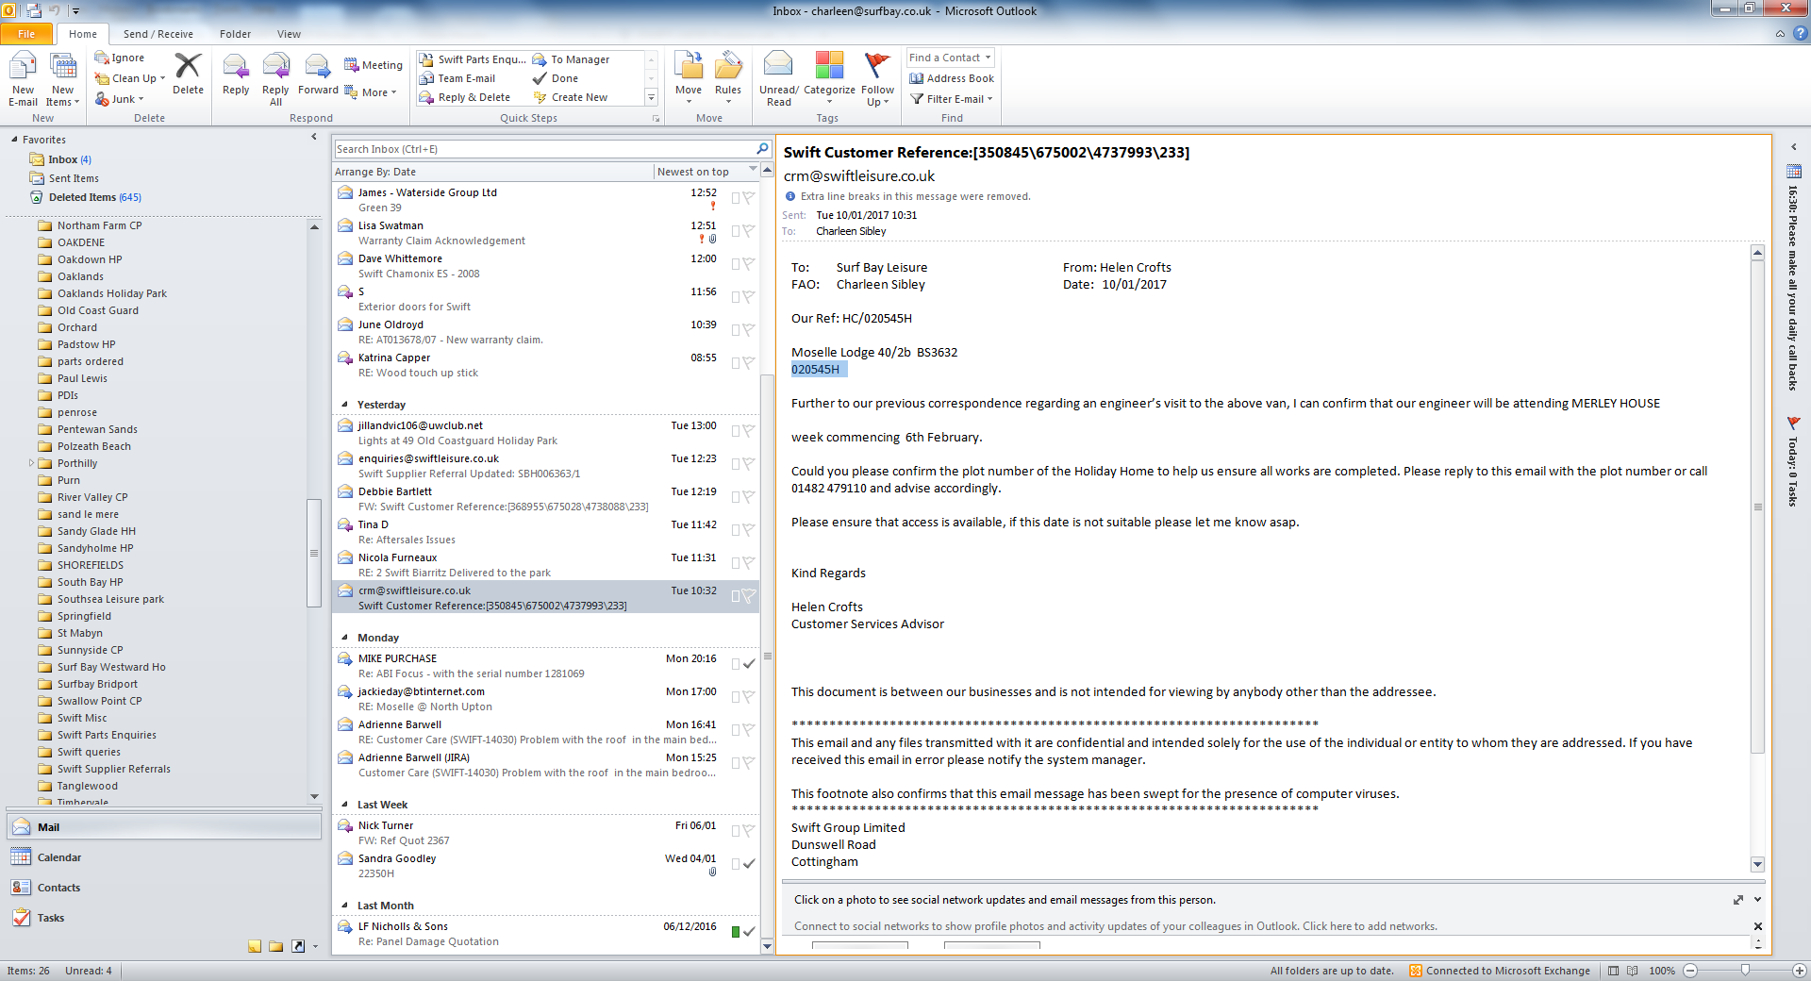The height and width of the screenshot is (981, 1811).
Task: Toggle flag on Debbie Bartlett email
Action: click(x=749, y=496)
